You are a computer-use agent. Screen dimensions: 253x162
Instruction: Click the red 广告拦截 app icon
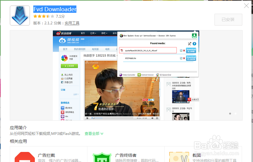[x=25, y=157]
